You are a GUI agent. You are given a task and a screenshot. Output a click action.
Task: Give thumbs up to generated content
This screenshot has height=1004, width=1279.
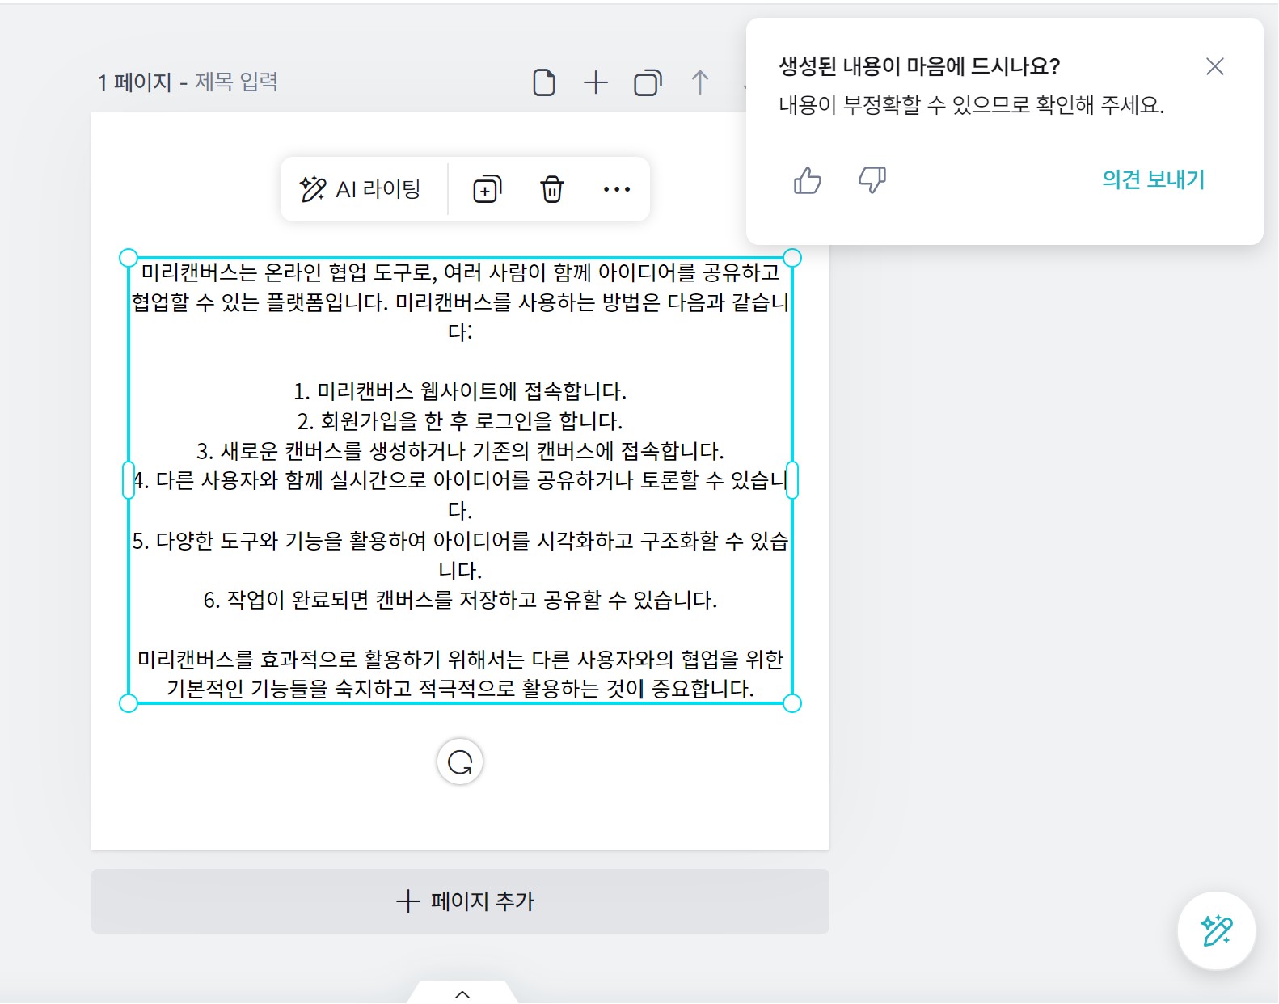pos(807,179)
